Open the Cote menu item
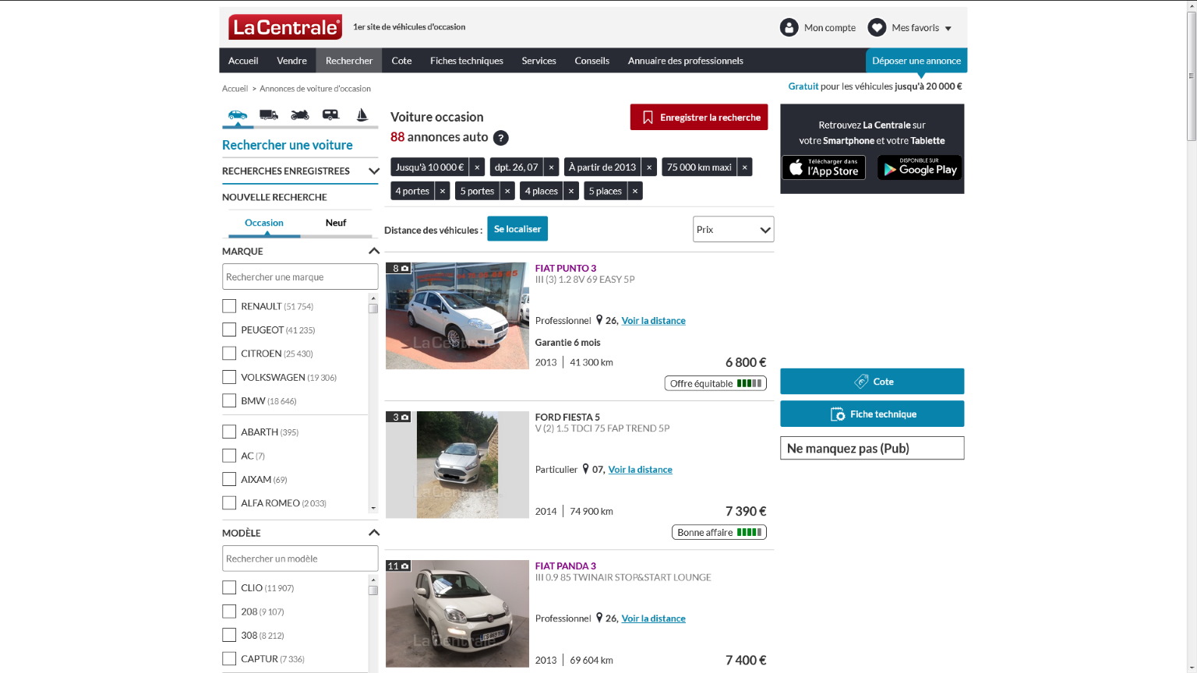 coord(401,61)
